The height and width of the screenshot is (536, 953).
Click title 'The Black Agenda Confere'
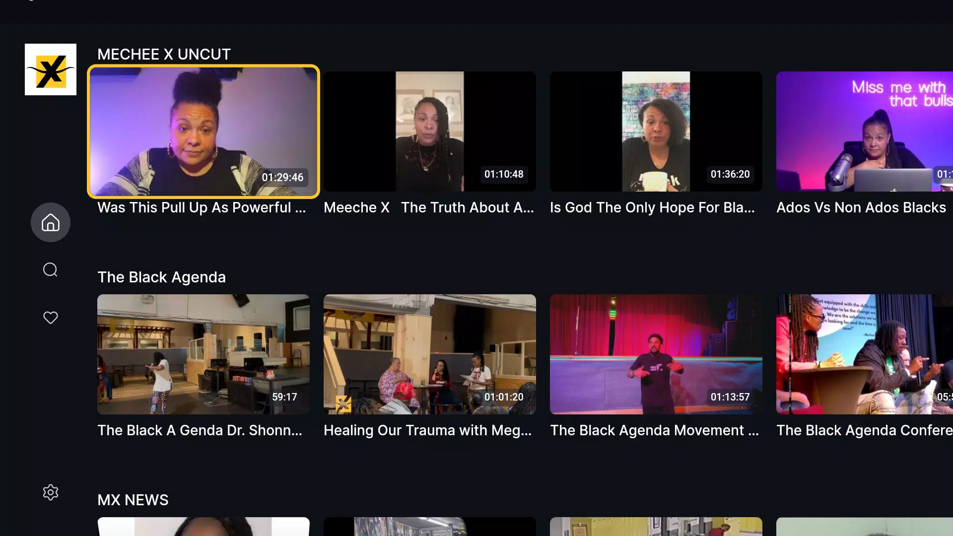coord(865,430)
